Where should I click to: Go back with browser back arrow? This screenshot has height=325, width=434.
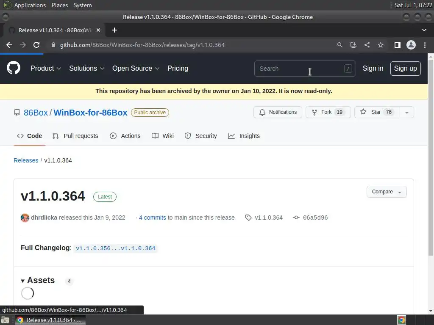point(9,45)
